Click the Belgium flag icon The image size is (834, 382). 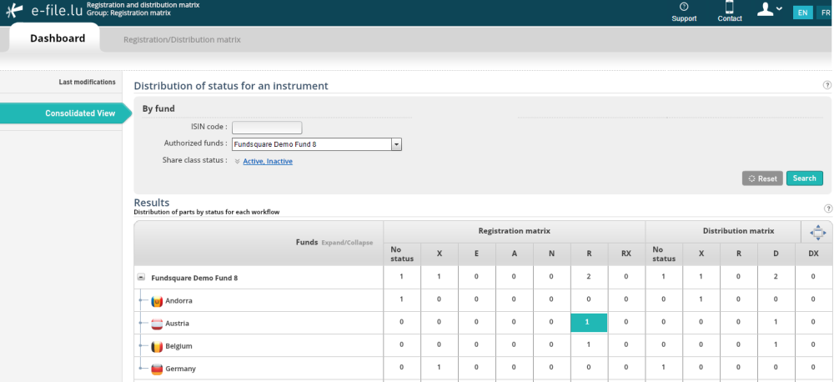[x=156, y=346]
